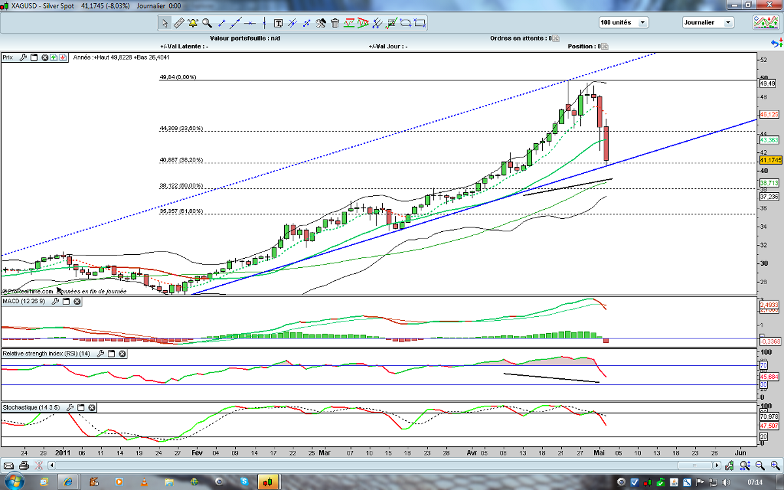Click chart style candlestick wrench icon
The width and height of the screenshot is (784, 490).
tap(729, 465)
